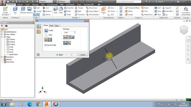Select Copy Object tool
The width and height of the screenshot is (191, 107).
(92, 11)
